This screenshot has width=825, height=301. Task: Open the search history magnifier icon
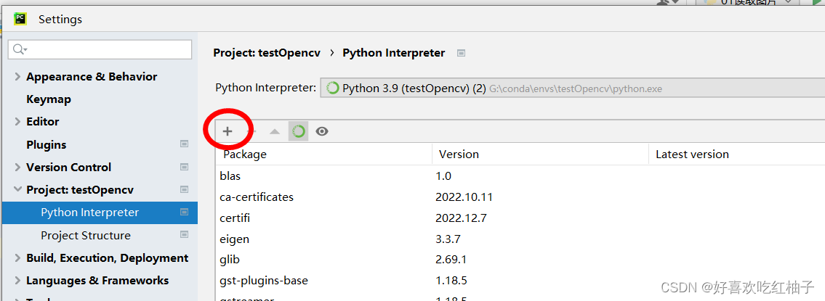coord(20,49)
